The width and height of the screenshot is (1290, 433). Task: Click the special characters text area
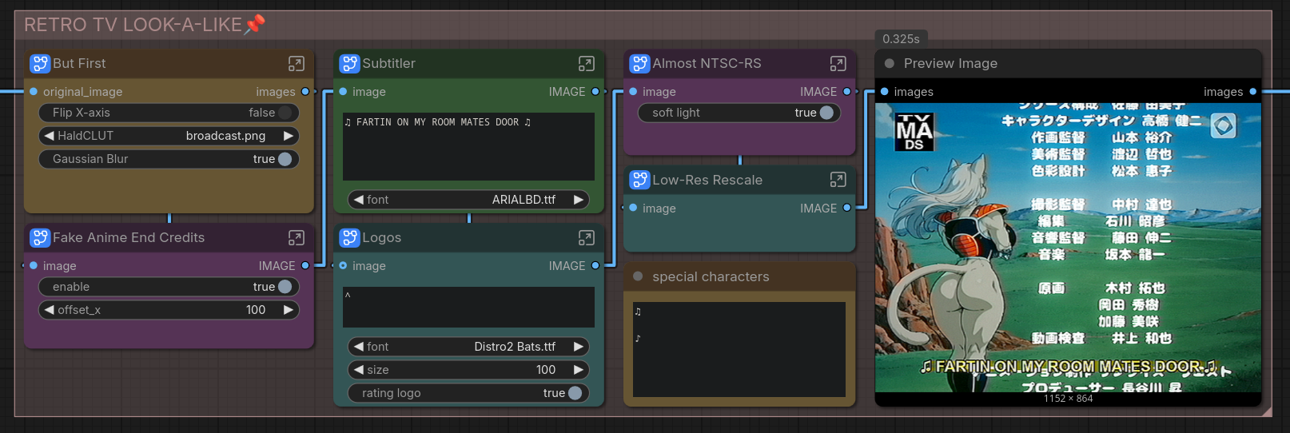[739, 349]
